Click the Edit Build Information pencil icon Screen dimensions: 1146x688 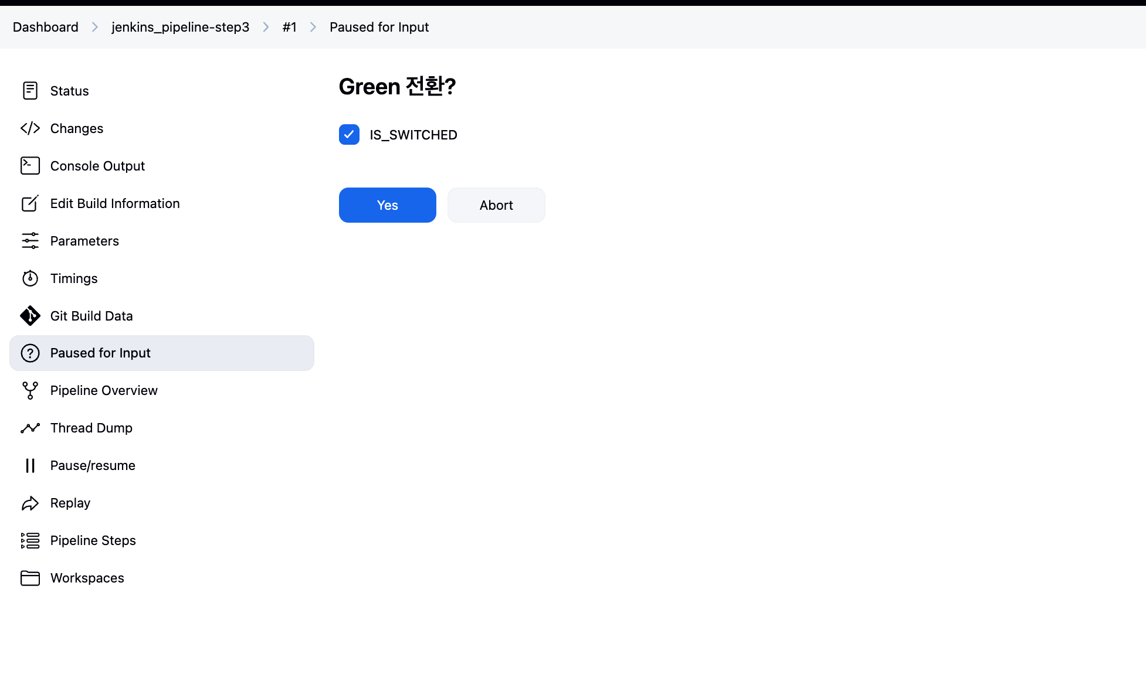click(30, 203)
